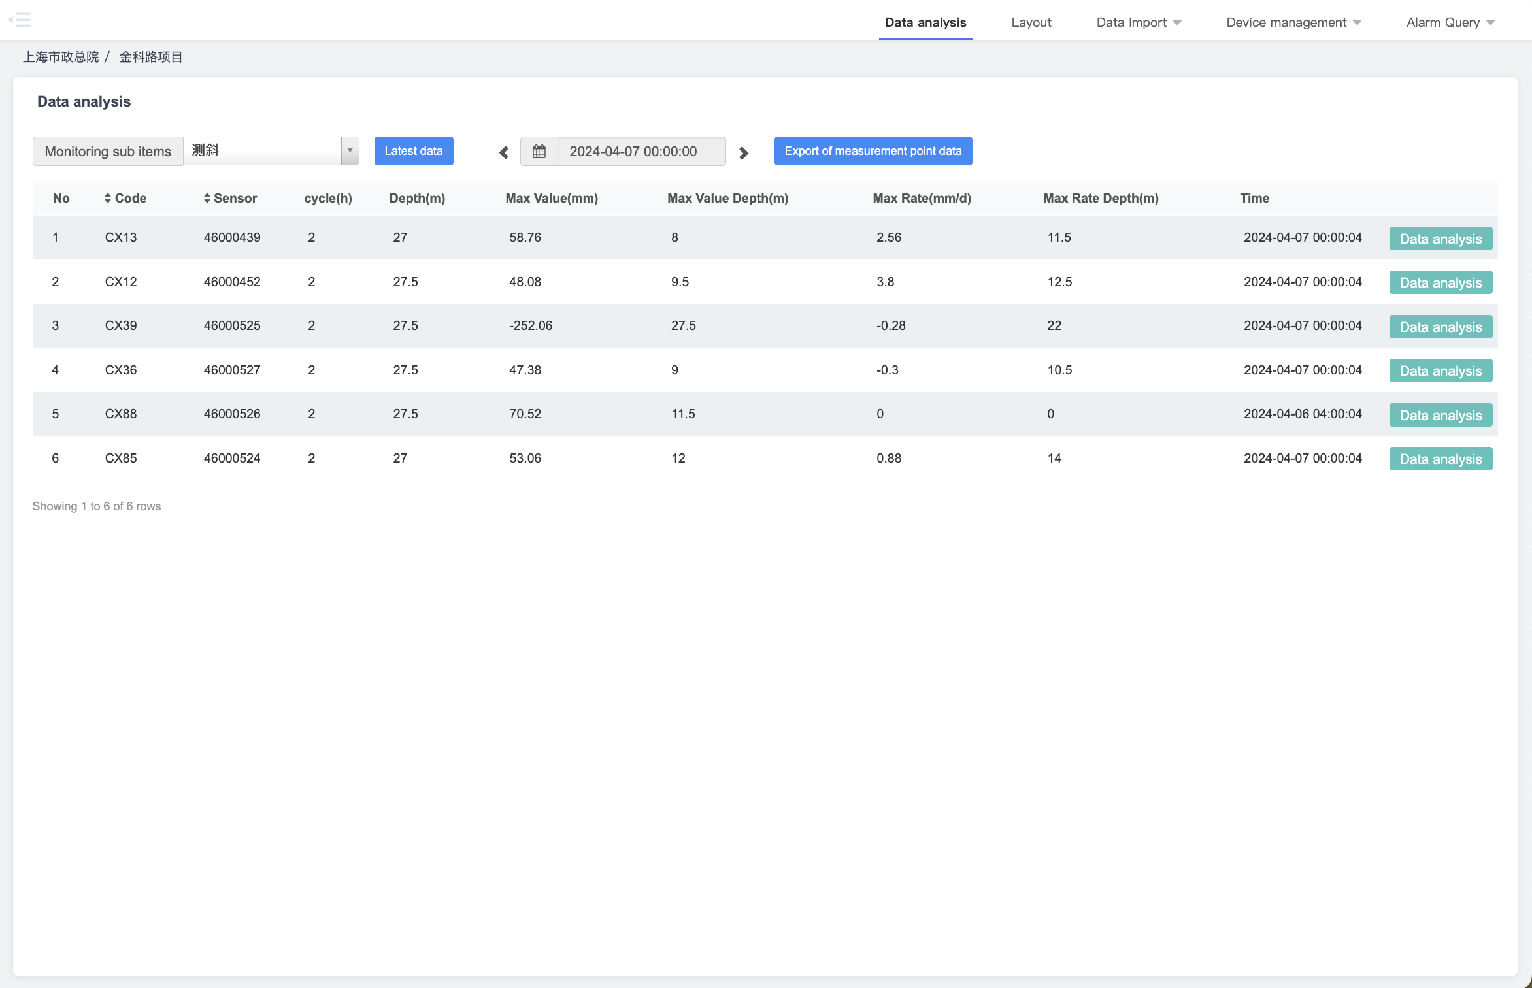Open breadcrumb 上海市政总院
The image size is (1532, 988).
click(x=61, y=57)
